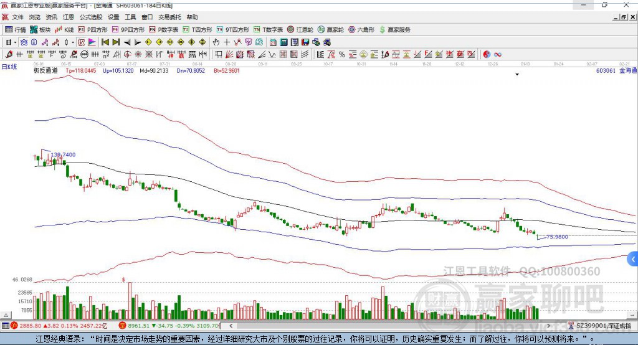Expand the candlestick style dropdown arrow
The image size is (638, 345).
click(x=73, y=42)
